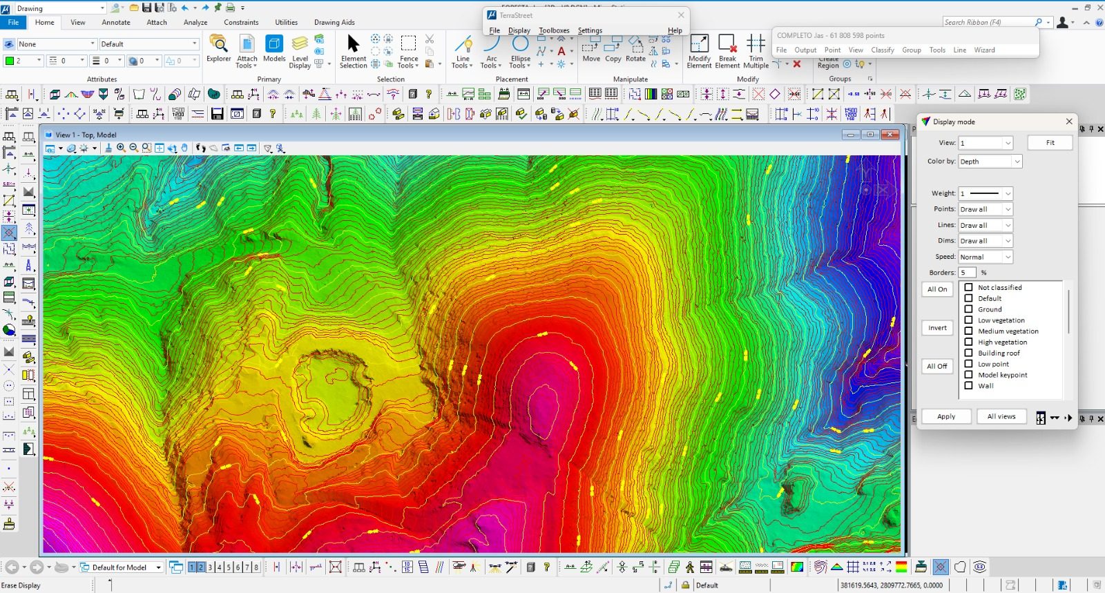Open Settings menu in TerraStreet window
This screenshot has width=1105, height=593.
590,30
